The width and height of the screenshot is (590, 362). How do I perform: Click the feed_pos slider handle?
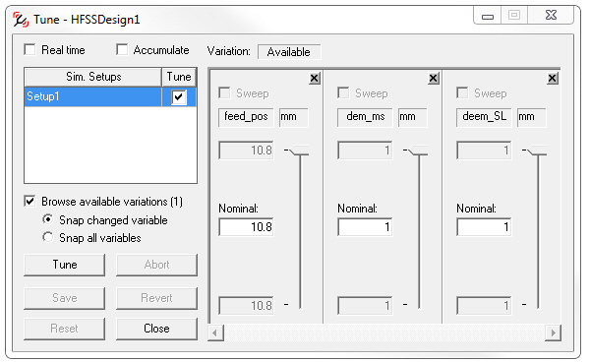300,151
